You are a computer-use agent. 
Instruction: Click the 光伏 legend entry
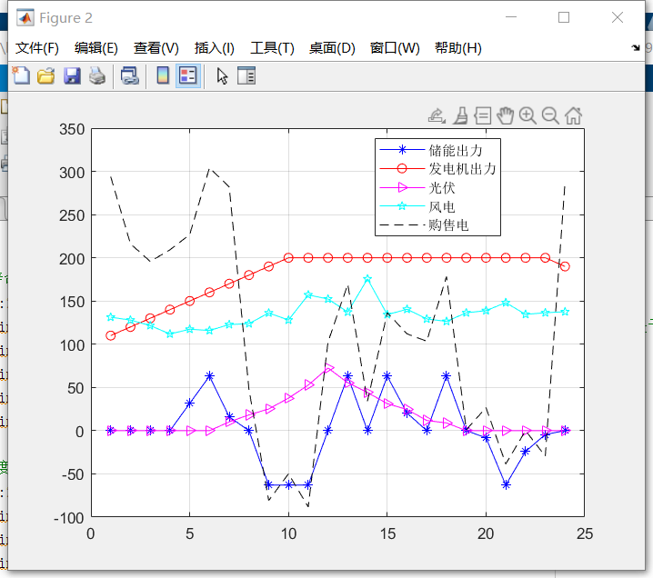442,188
